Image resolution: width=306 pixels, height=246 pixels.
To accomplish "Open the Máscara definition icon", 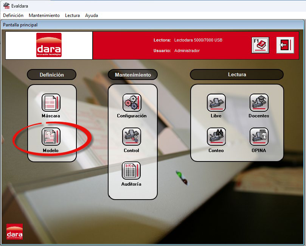I will (51, 103).
